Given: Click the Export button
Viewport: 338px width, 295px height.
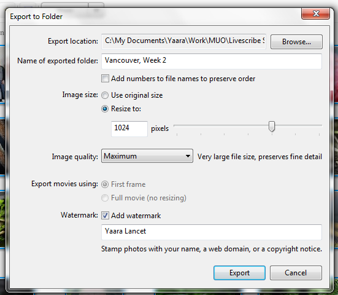Looking at the screenshot, I should coord(239,273).
